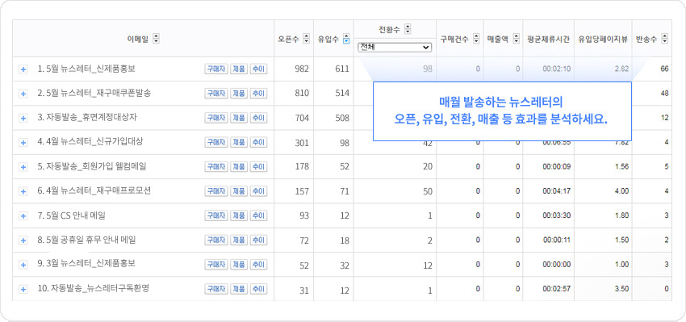Select email name 2. 5월 뉴스레터_재구매쿠폰발송
Image resolution: width=686 pixels, height=322 pixels.
click(x=94, y=93)
